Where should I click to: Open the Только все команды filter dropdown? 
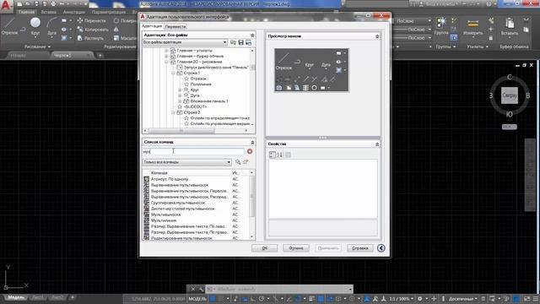(x=186, y=162)
